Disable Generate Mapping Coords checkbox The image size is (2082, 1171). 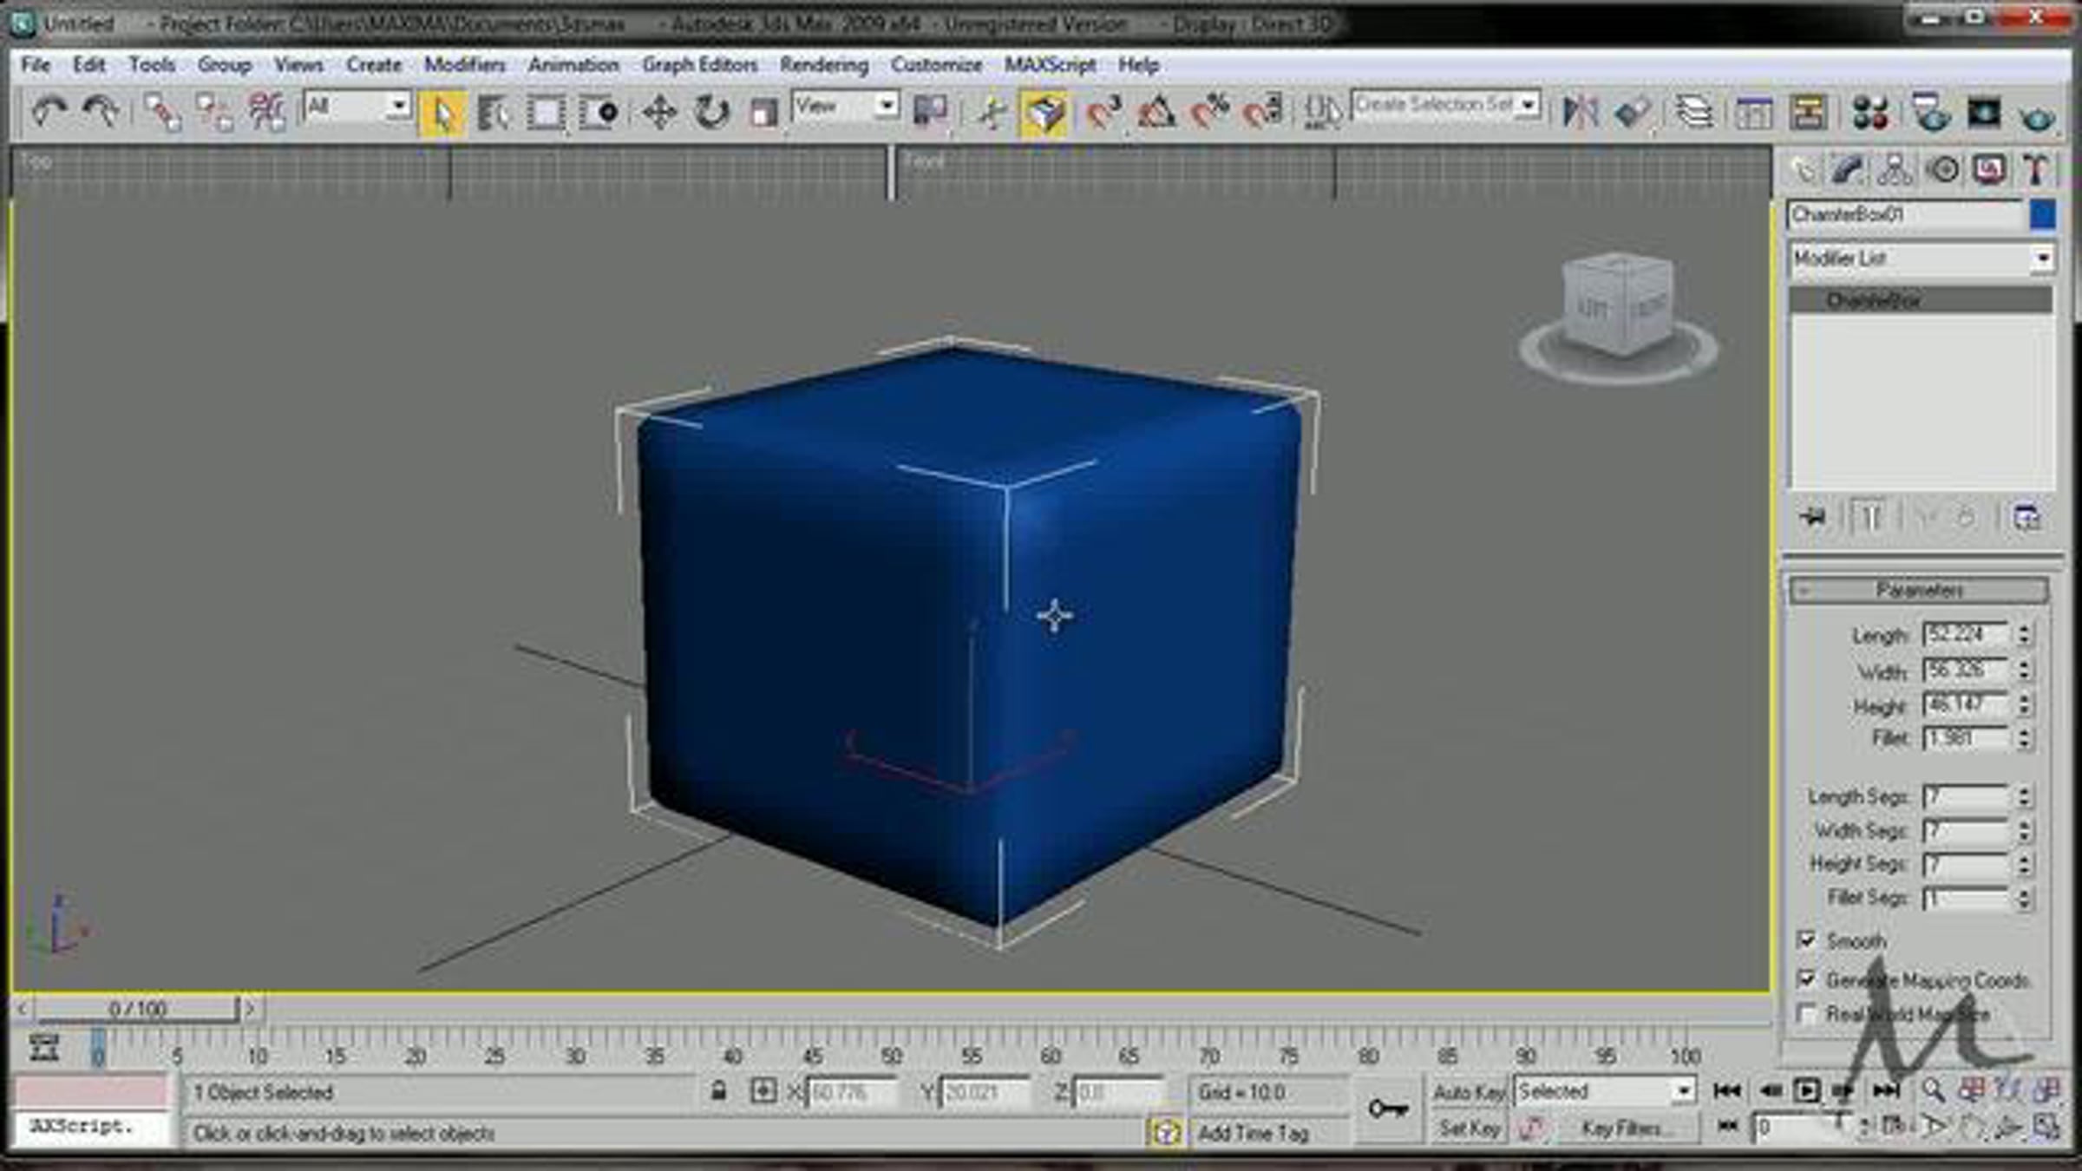coord(1807,979)
